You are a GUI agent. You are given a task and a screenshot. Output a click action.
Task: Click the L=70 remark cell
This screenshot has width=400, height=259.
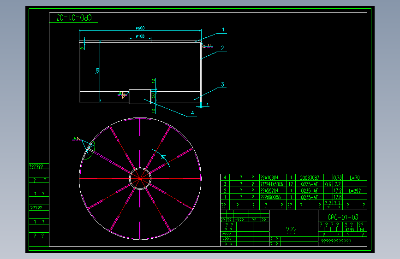355,178
